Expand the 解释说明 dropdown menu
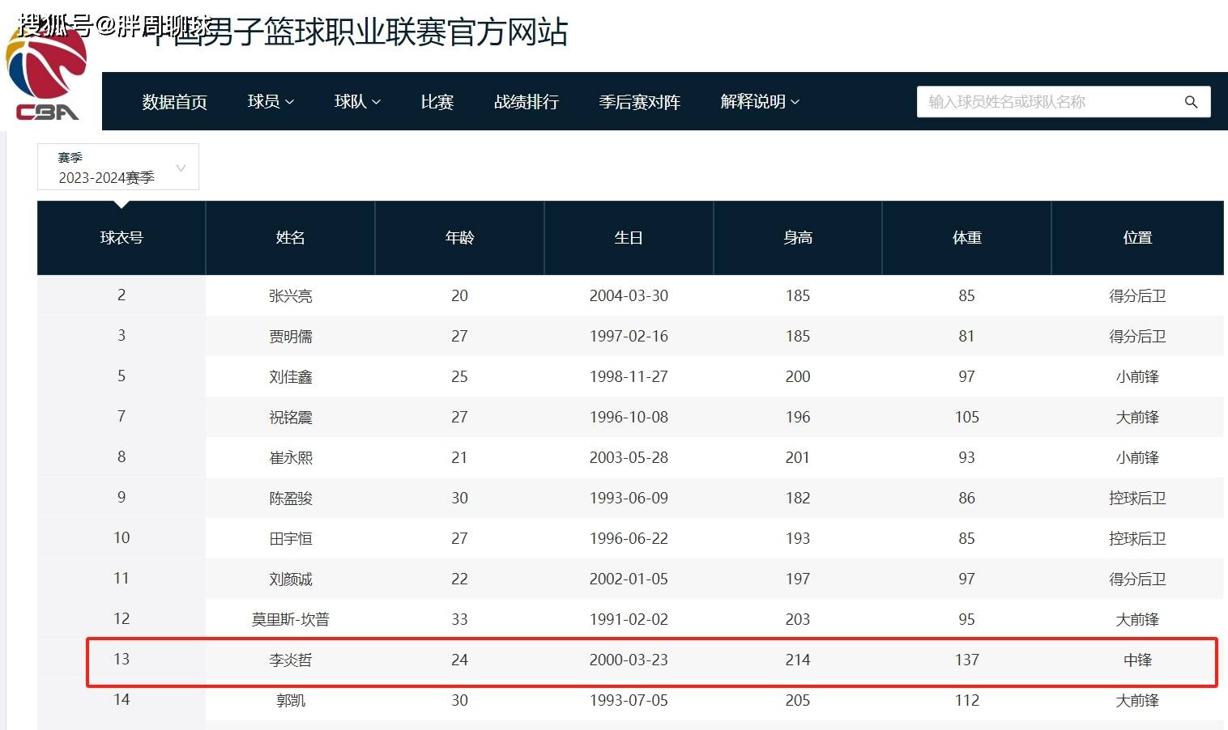Screen dimensions: 1228x730 760,102
